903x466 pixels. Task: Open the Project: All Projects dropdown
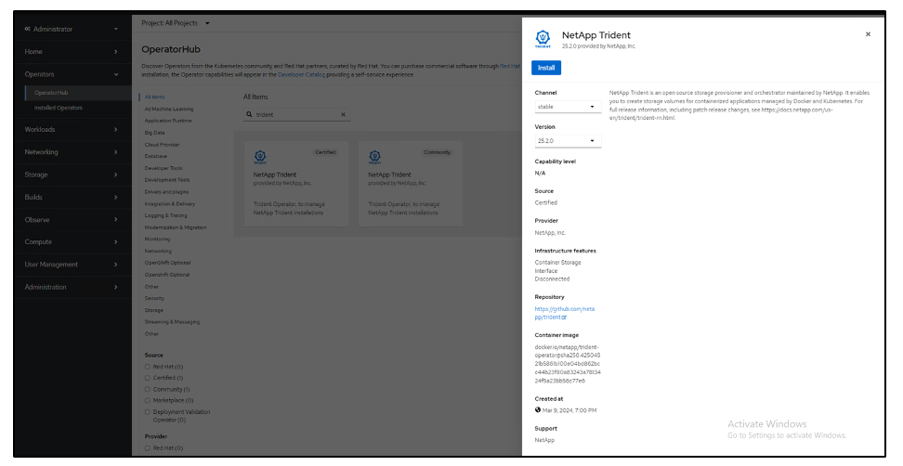pos(176,23)
